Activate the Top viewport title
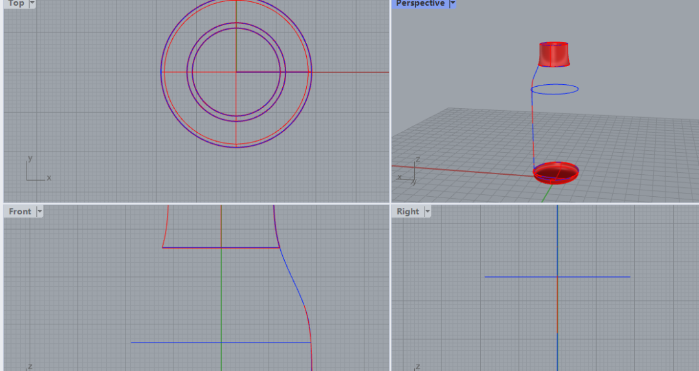699x371 pixels. coord(16,3)
